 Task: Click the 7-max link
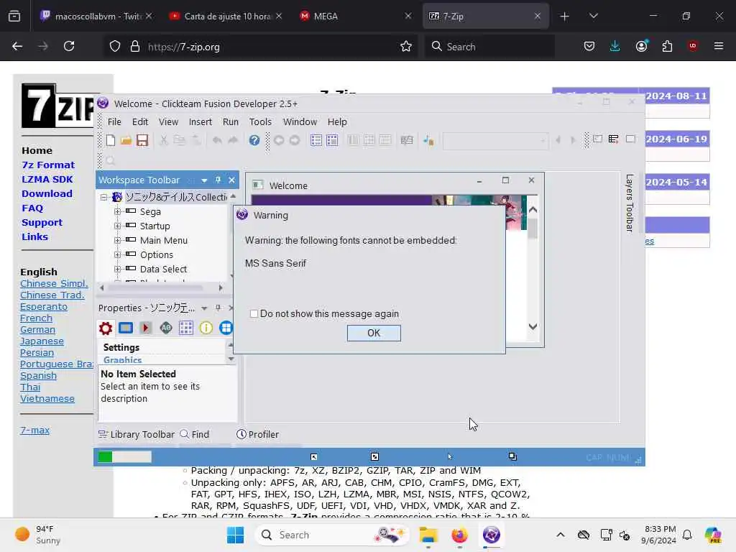[34, 430]
